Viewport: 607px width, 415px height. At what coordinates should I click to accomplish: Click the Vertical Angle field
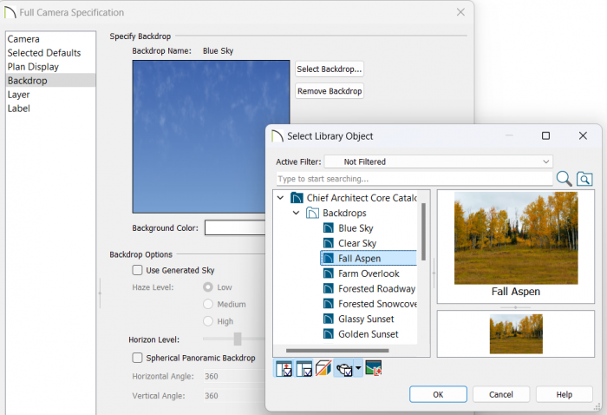(x=235, y=396)
